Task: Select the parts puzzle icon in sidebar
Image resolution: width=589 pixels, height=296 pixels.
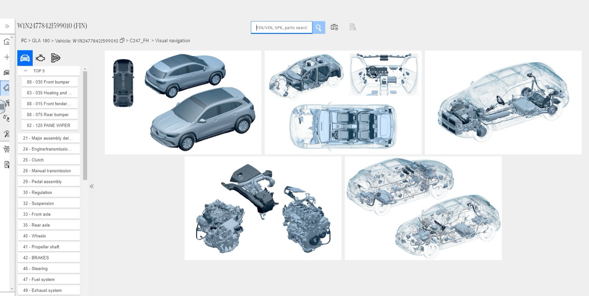Action: pyautogui.click(x=7, y=88)
